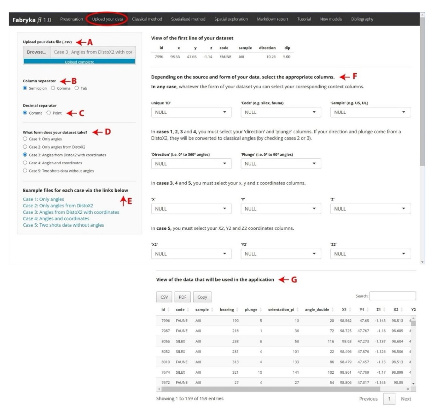Open example link Case 2 DistoX2 angles
This screenshot has width=436, height=415.
pyautogui.click(x=58, y=205)
